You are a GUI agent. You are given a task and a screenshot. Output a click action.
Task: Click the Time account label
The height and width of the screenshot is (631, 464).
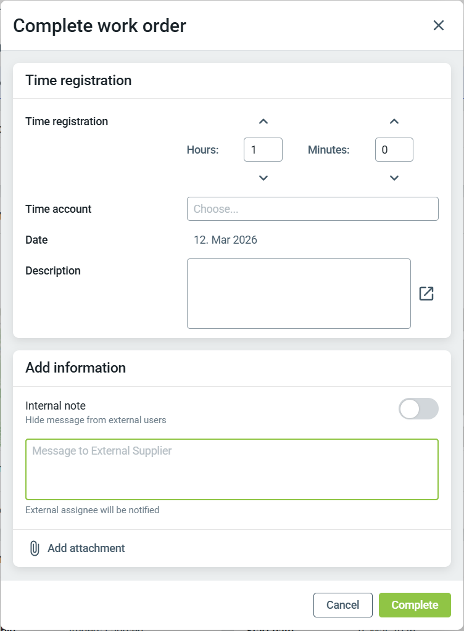point(59,209)
